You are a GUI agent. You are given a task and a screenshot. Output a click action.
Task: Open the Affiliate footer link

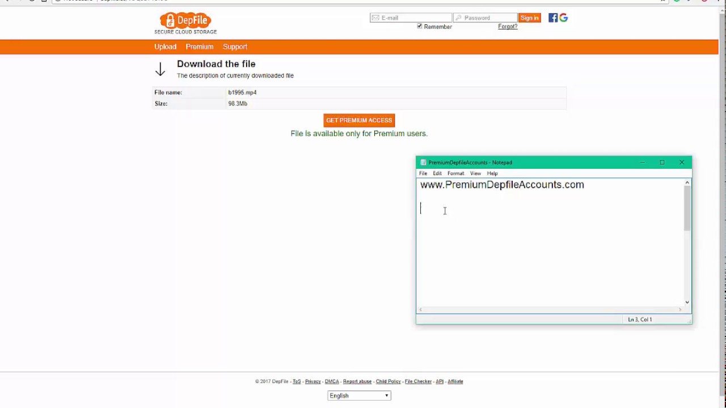coord(455,381)
